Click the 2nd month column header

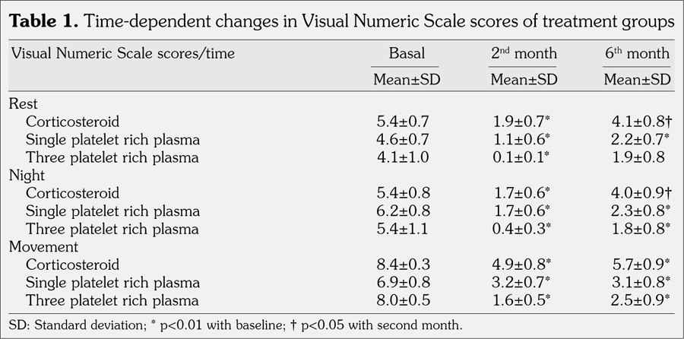point(524,54)
